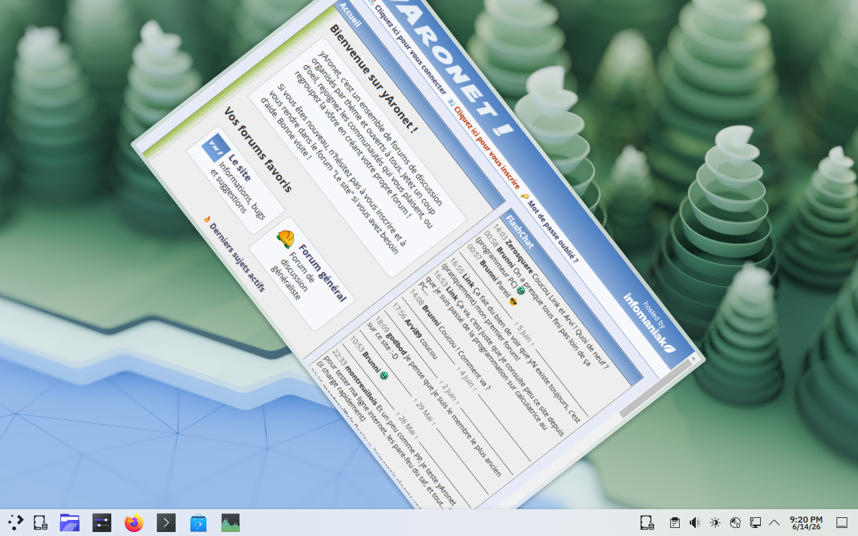
Task: Open System Settings sliders icon in taskbar
Action: [102, 523]
